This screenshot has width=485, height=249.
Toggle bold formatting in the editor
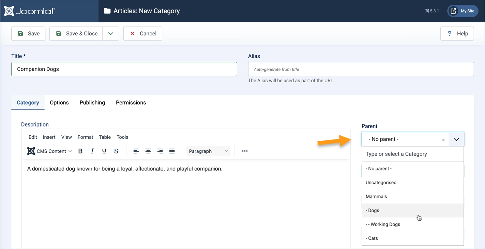(80, 151)
